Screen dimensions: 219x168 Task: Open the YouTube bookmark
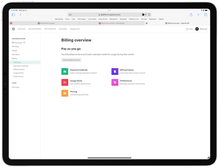click(144, 19)
